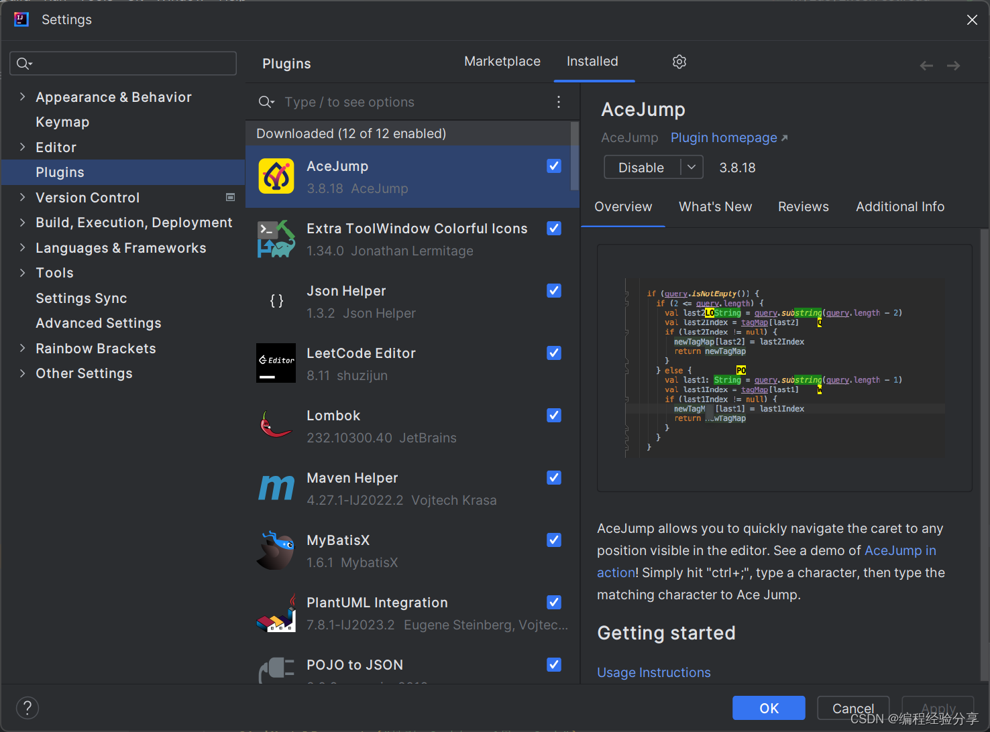Navigate forward with the right arrow
990x732 pixels.
point(953,66)
